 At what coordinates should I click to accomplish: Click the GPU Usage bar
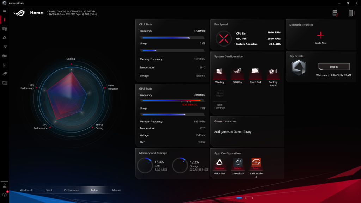click(x=172, y=115)
